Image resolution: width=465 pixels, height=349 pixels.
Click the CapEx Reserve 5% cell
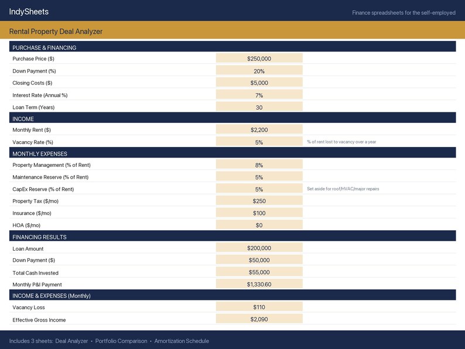259,189
